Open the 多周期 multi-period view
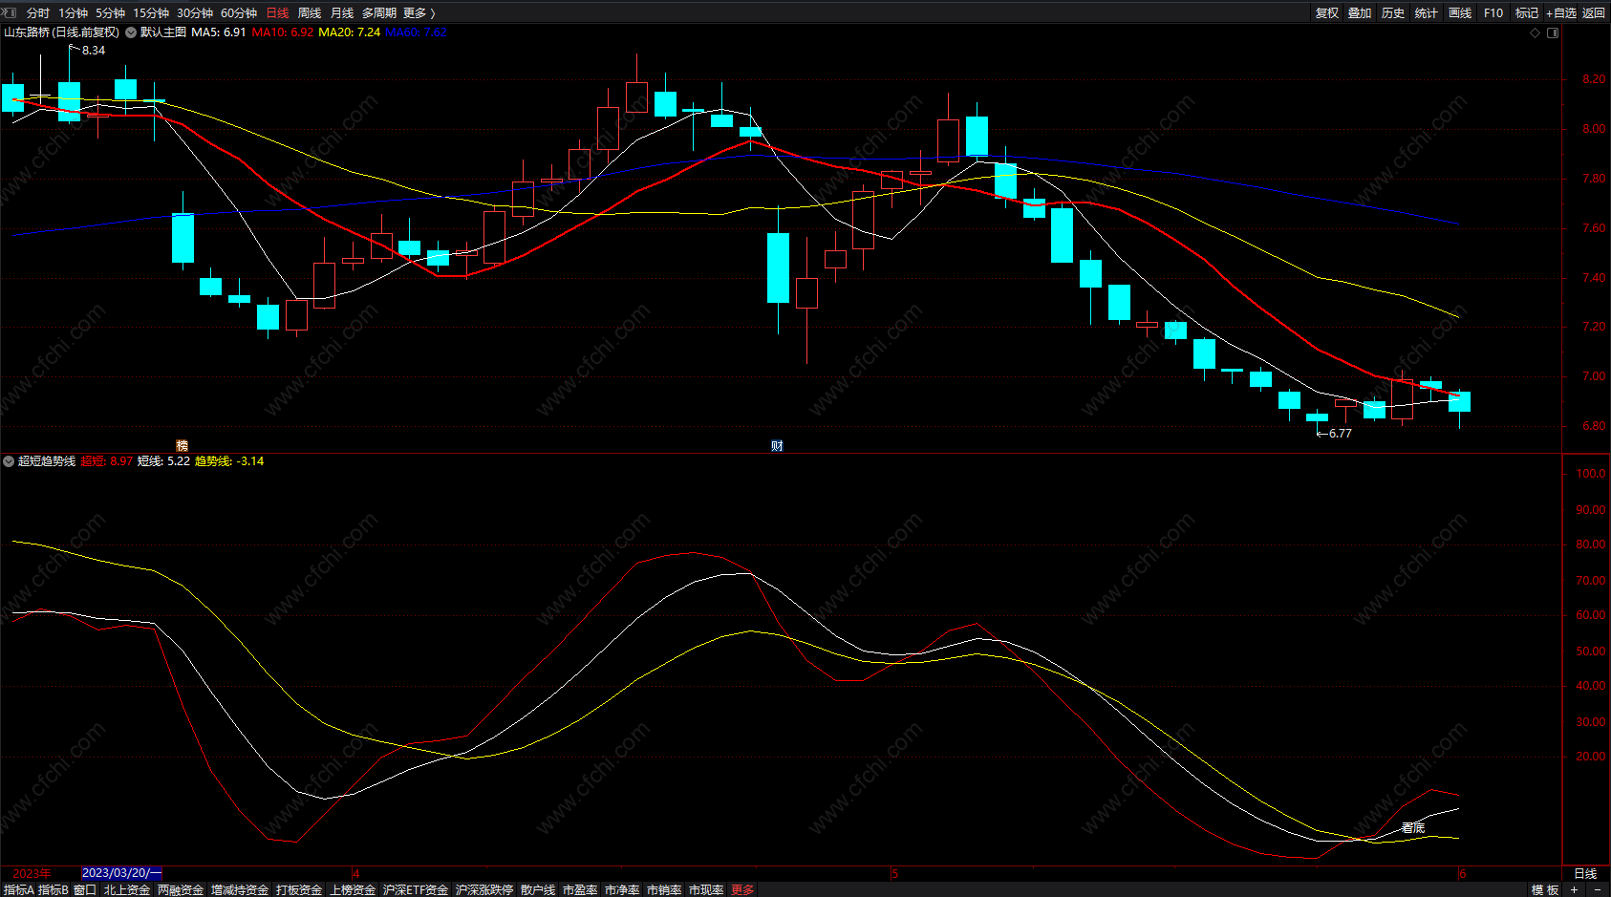The height and width of the screenshot is (897, 1611). tap(379, 13)
